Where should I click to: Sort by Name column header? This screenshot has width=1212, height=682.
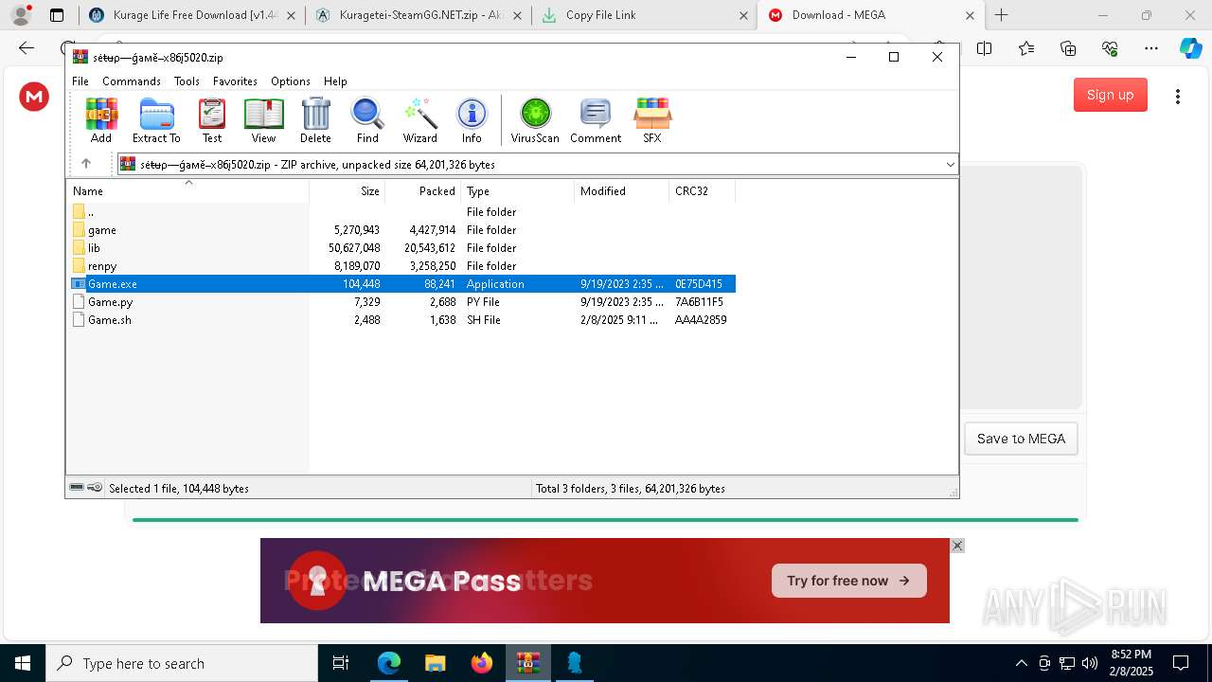187,191
